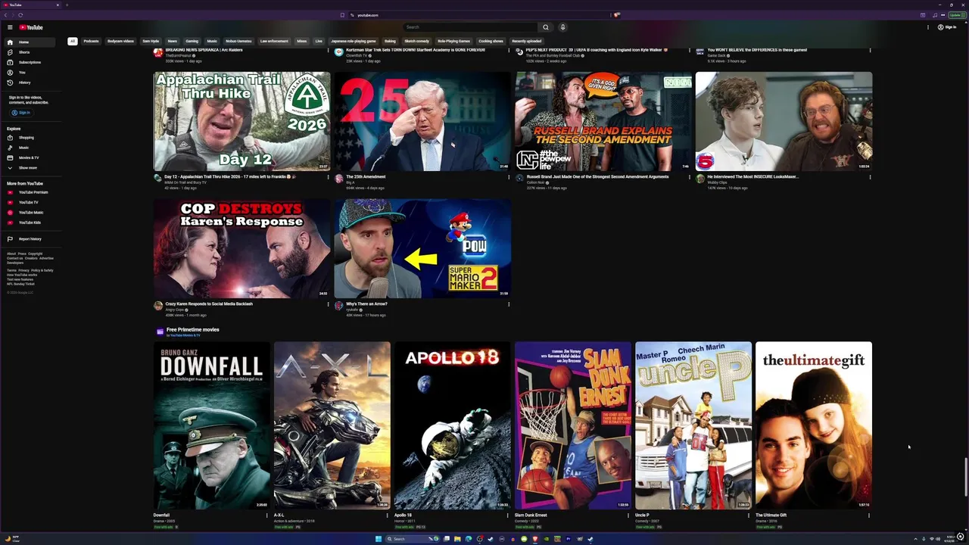969x545 pixels.
Task: Open the Terms link in the footer
Action: [11, 270]
